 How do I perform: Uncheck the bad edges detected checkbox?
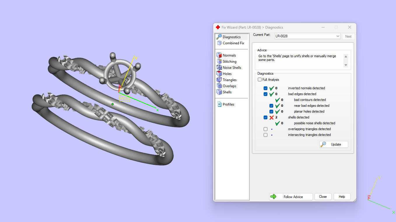click(265, 94)
